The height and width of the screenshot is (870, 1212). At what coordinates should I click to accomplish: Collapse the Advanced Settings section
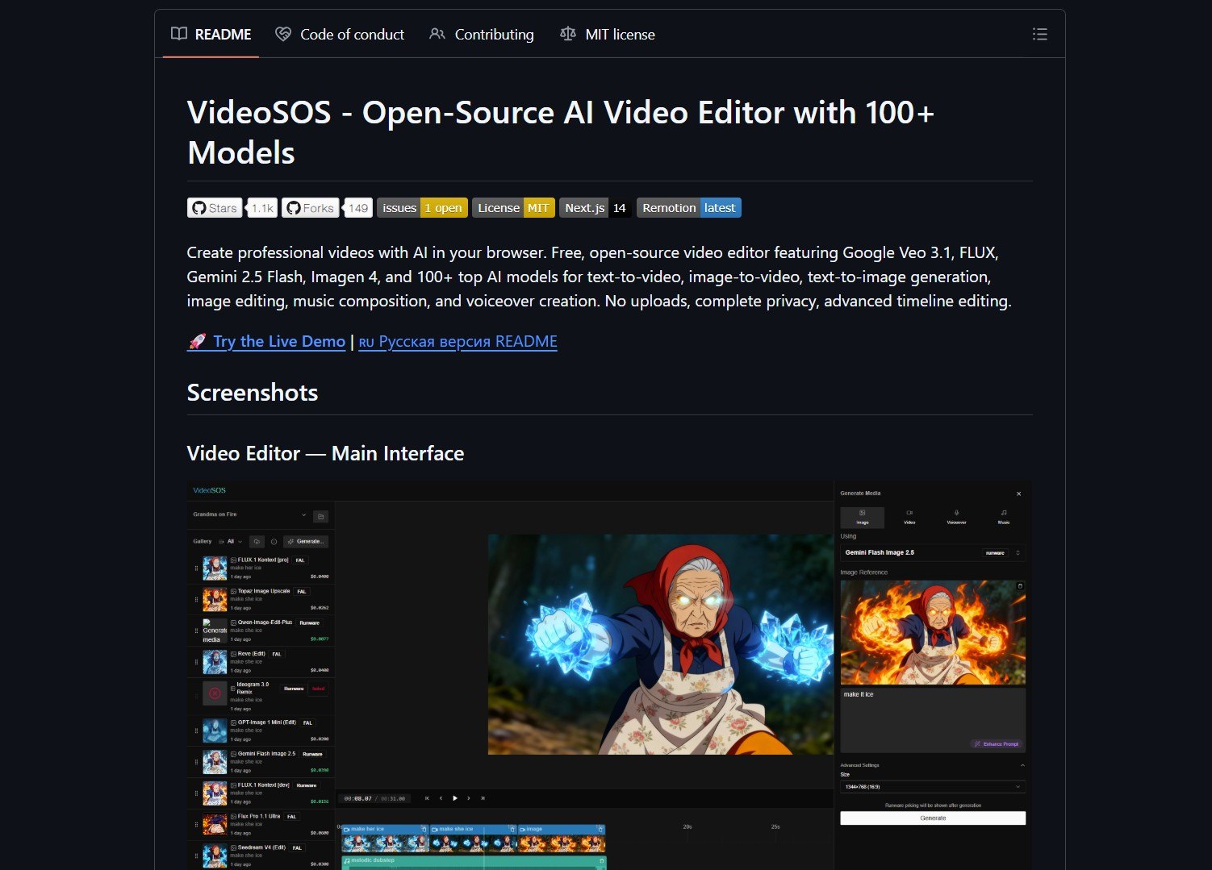point(1022,765)
